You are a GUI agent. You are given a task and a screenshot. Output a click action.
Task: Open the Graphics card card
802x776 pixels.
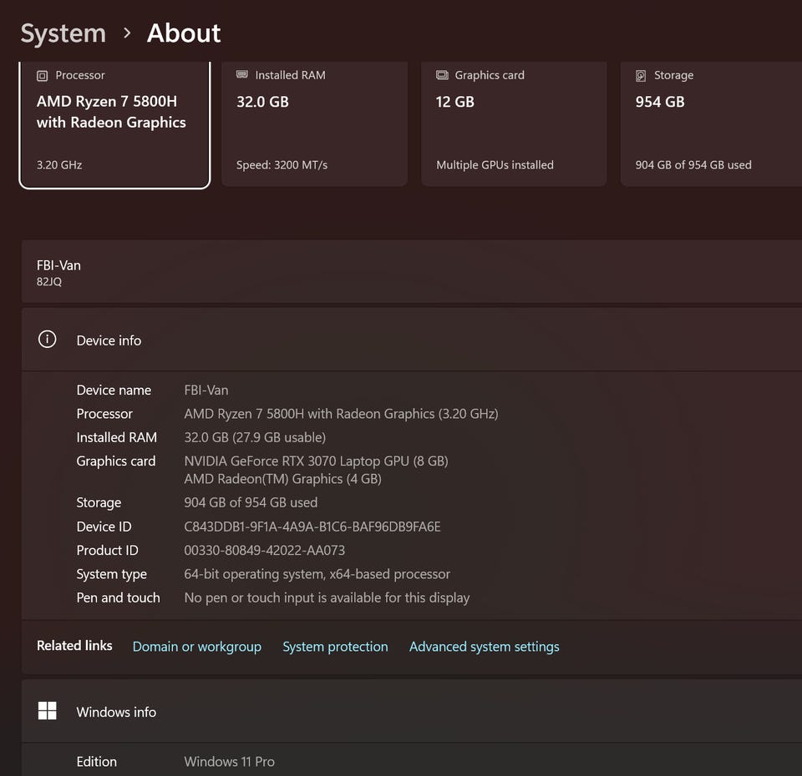click(514, 124)
